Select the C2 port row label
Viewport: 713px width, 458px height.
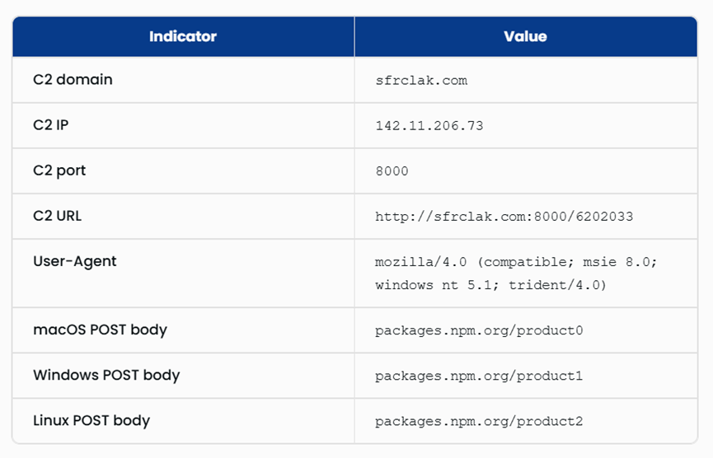tap(59, 171)
